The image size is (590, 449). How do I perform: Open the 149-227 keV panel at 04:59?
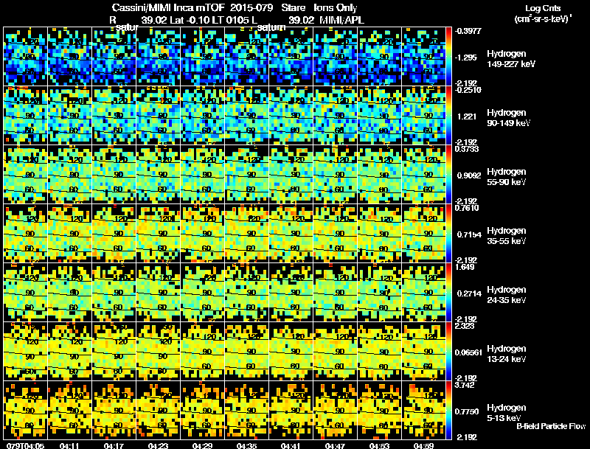pos(423,57)
